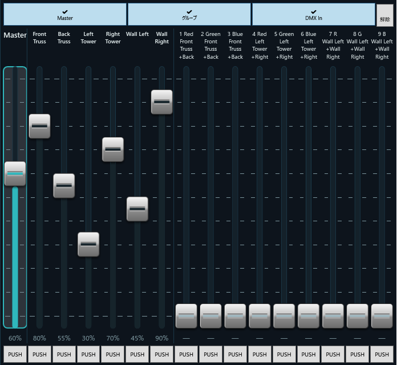Click the 9 B Wall Left fader handle

(382, 316)
